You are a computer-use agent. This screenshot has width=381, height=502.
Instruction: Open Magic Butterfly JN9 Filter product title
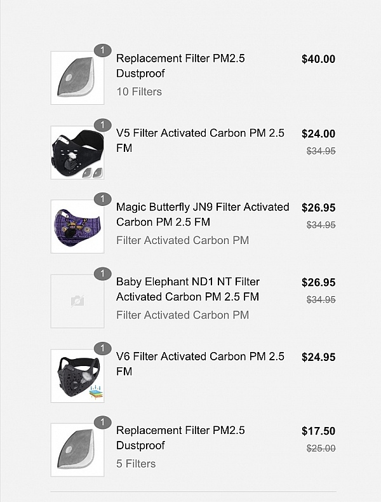[x=202, y=215]
